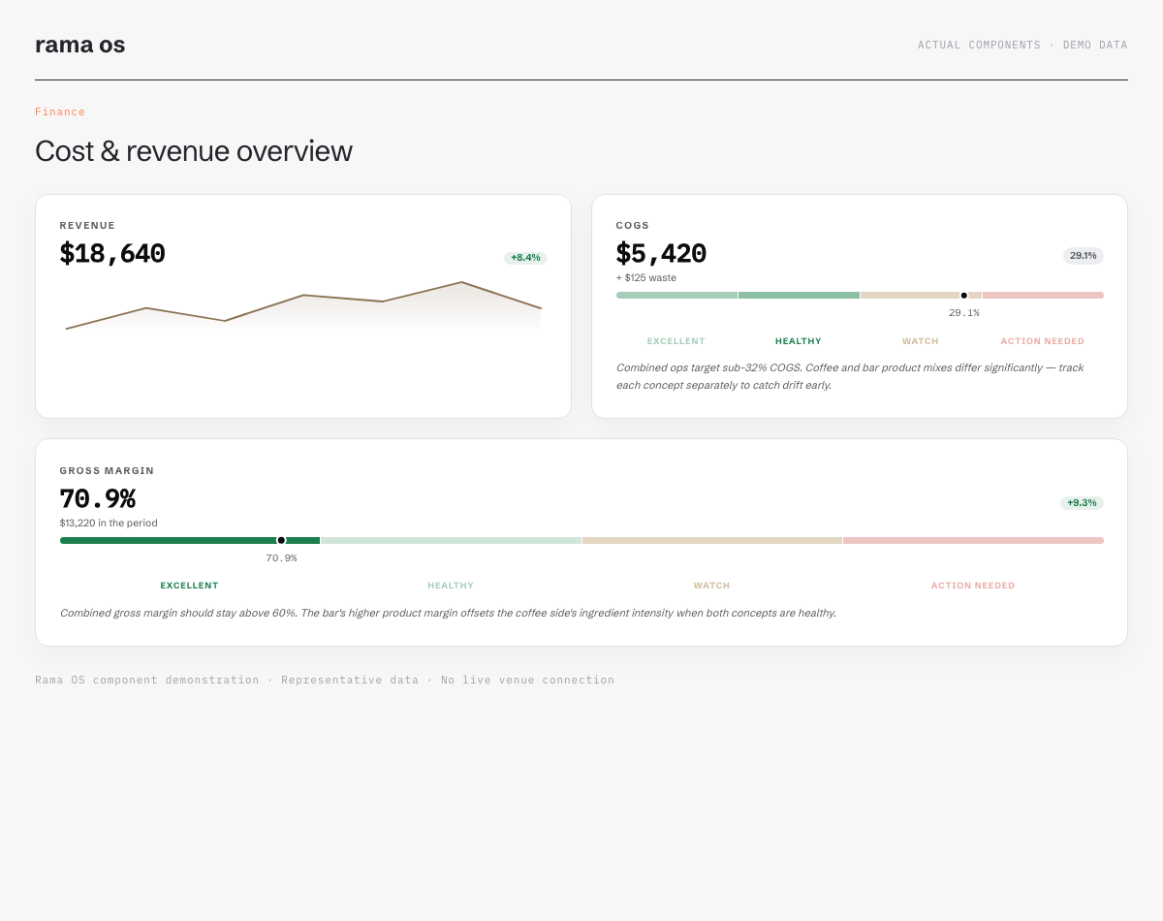Click the 70.9% label under margin gauge
Image resolution: width=1163 pixels, height=921 pixels.
[x=281, y=558]
